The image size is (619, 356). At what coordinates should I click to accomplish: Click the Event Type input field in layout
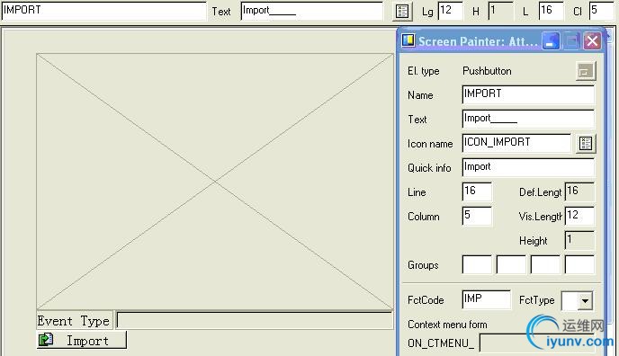coord(255,320)
